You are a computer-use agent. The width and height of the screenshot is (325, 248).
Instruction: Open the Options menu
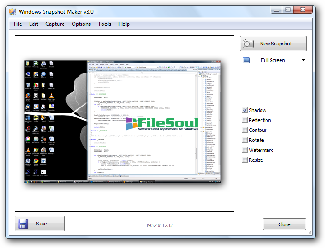click(x=81, y=24)
